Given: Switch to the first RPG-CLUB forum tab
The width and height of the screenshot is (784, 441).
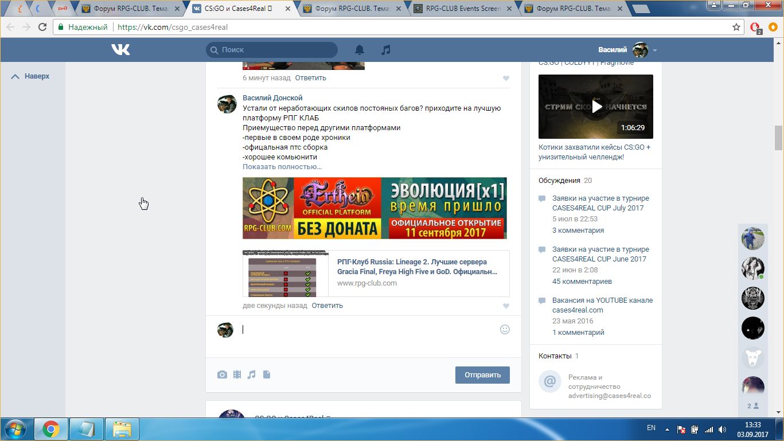Looking at the screenshot, I should coord(130,9).
